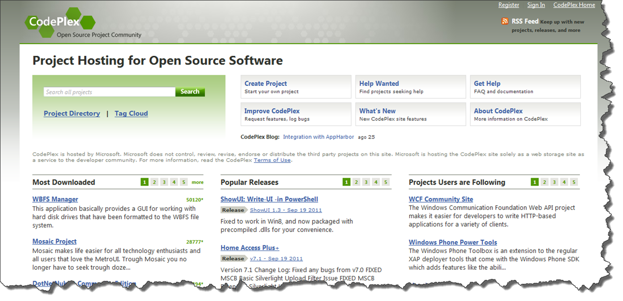Open the Sign In link

[536, 5]
